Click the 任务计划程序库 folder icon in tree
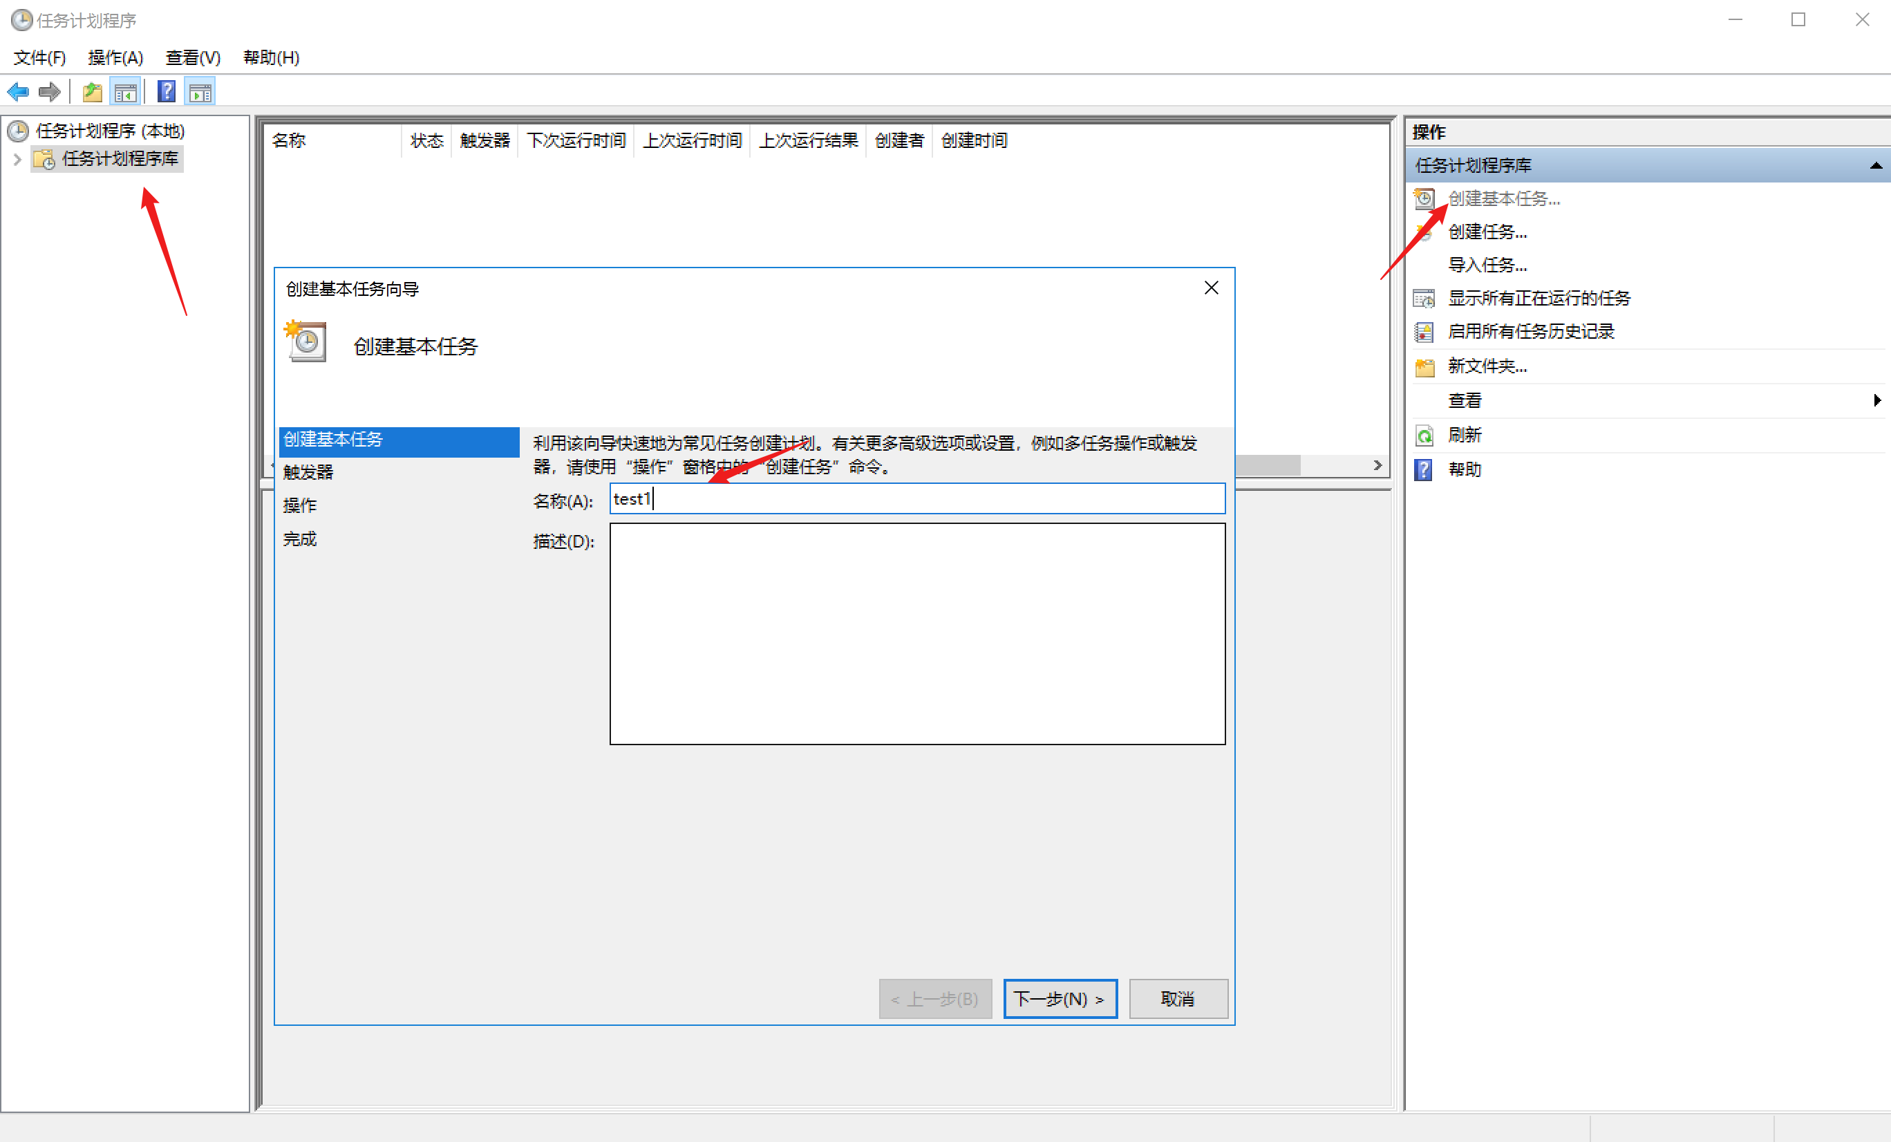1891x1142 pixels. (x=44, y=159)
